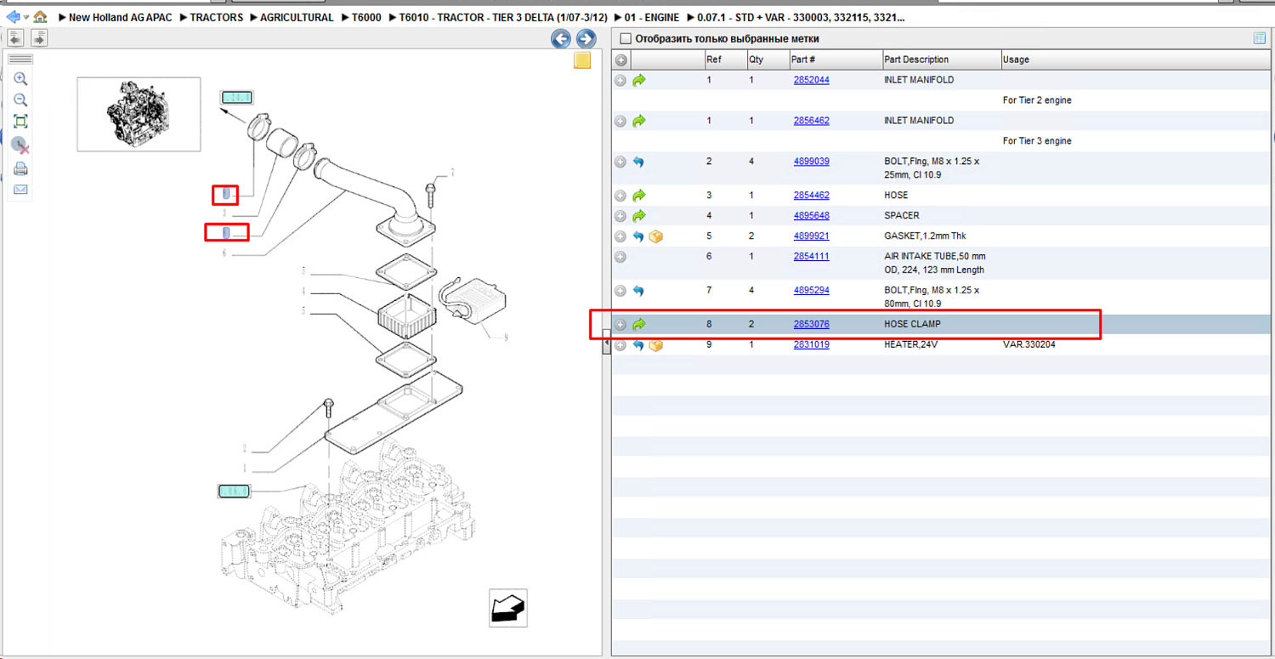Viewport: 1275px width, 659px height.
Task: Select callout 9 by the heater
Action: coord(506,338)
